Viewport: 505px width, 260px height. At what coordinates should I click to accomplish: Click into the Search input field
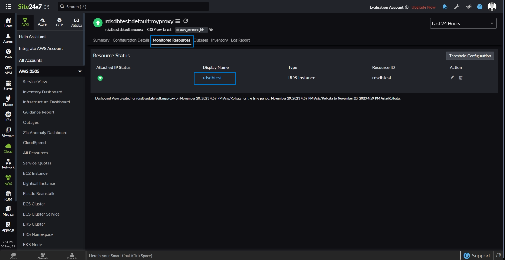(133, 7)
